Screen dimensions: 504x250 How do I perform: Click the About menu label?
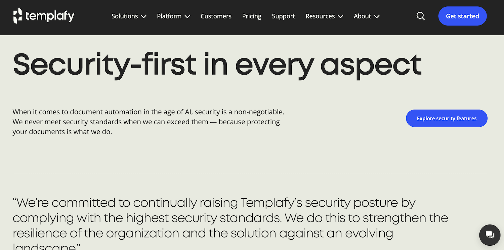362,16
